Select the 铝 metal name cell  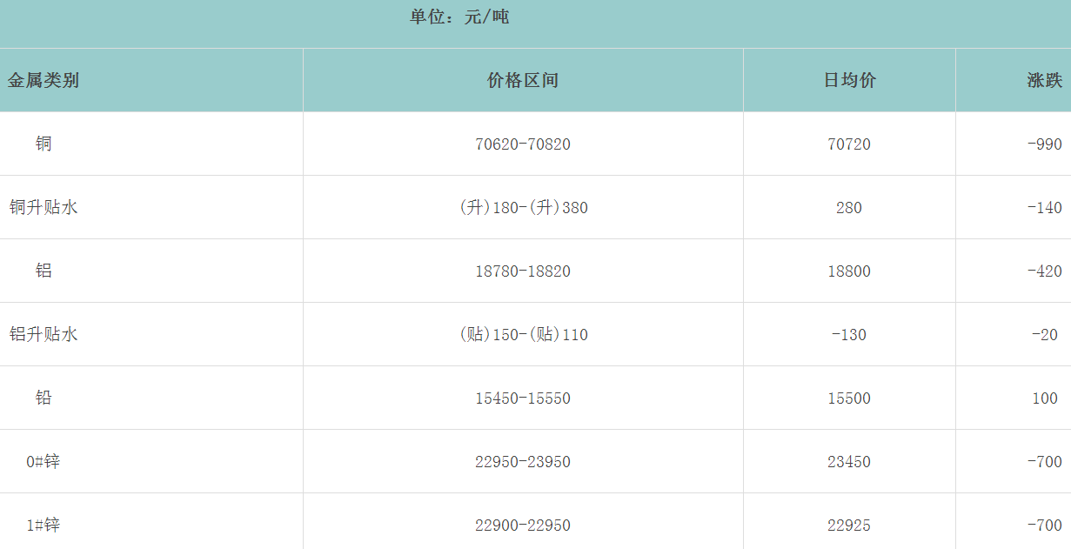click(44, 271)
